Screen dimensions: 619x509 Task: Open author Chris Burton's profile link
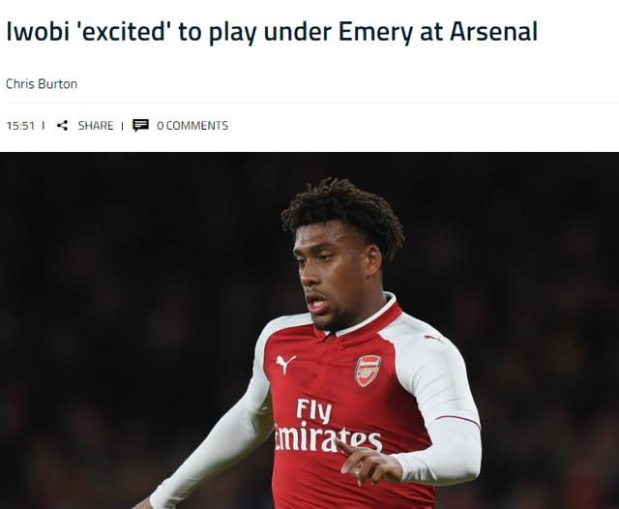[42, 84]
